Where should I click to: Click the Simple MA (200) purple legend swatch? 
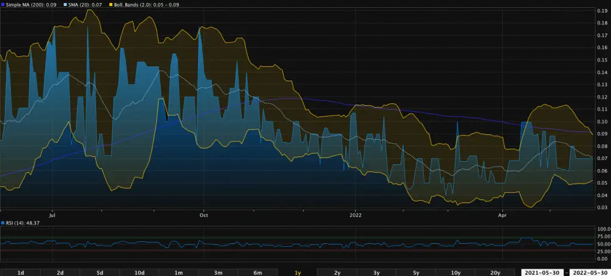click(x=3, y=4)
